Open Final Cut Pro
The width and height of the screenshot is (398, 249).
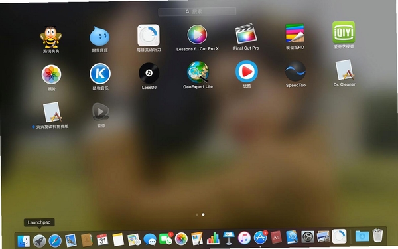pyautogui.click(x=246, y=34)
